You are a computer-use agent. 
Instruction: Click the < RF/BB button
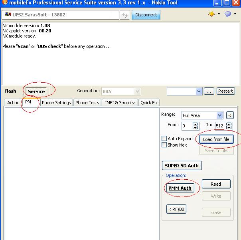pos(176,209)
